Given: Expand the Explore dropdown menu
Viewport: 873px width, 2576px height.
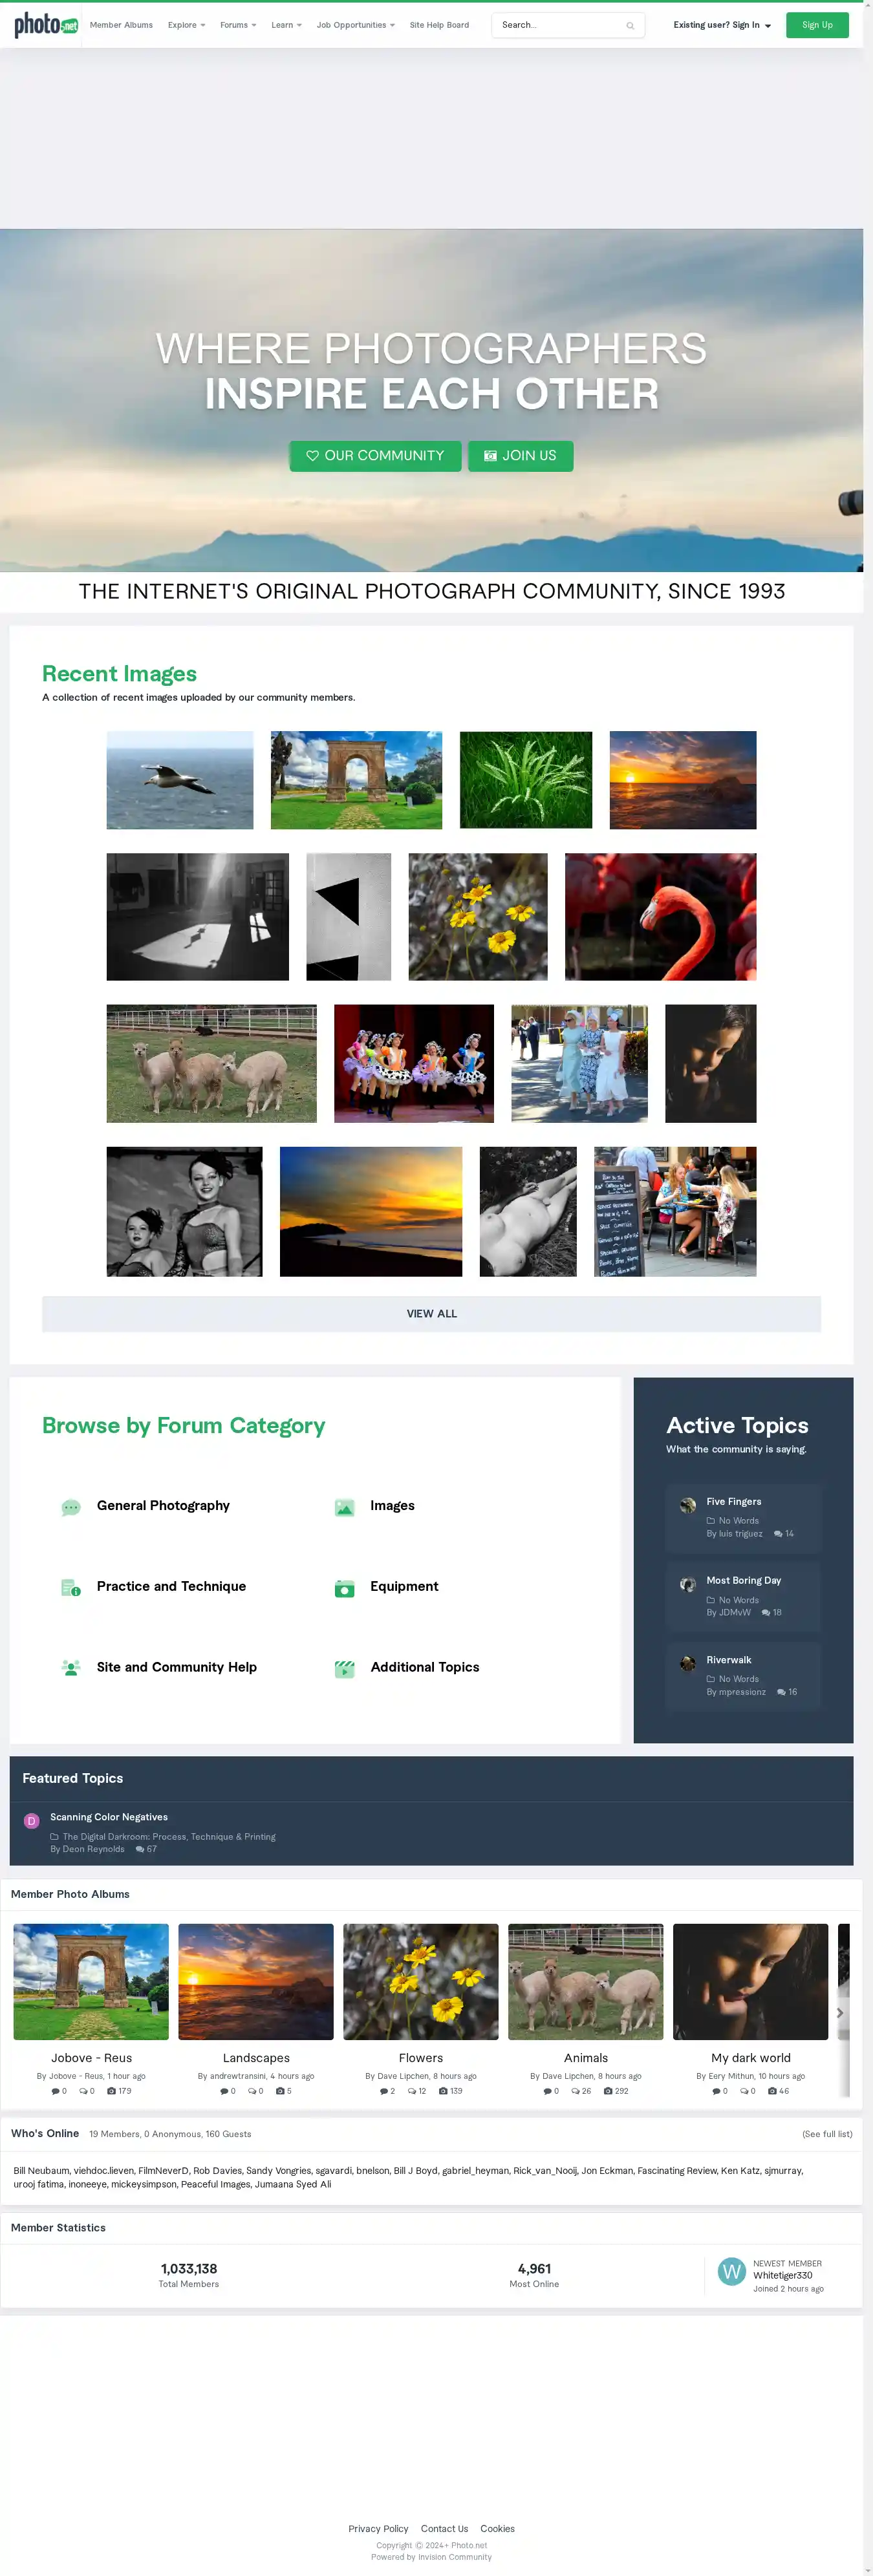Looking at the screenshot, I should click(x=186, y=25).
